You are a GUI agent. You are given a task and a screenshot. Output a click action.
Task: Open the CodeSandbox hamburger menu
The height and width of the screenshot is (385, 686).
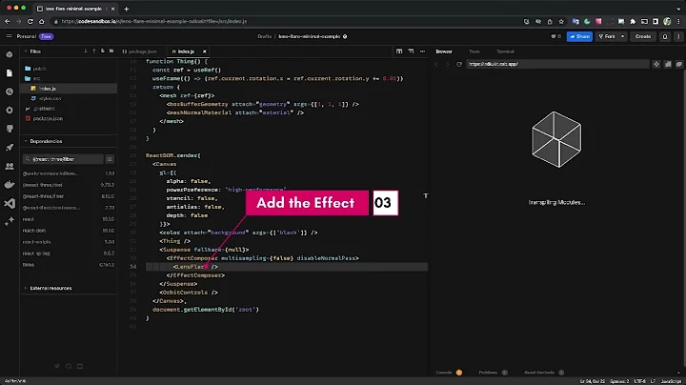click(9, 36)
